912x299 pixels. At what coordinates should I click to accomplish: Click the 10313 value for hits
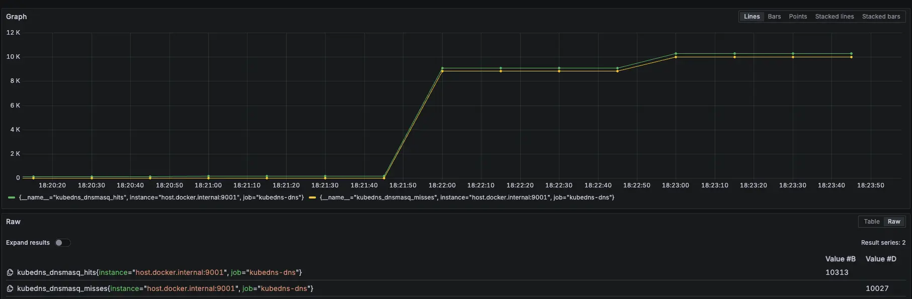click(x=837, y=272)
